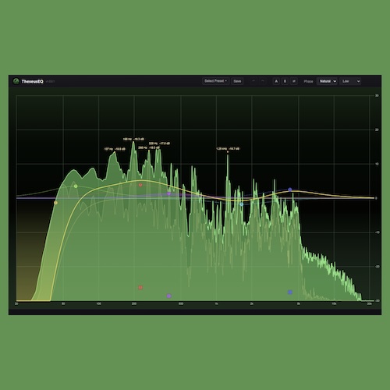
Task: Select the light blue band node on the curve
Action: [x=242, y=204]
